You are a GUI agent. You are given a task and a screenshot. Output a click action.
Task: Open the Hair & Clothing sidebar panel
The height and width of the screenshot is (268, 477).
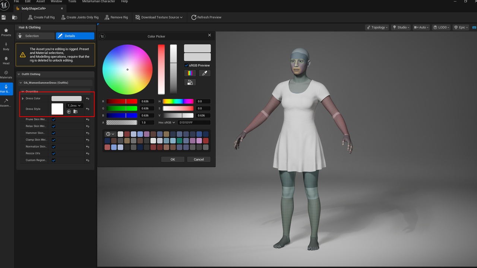click(x=6, y=89)
